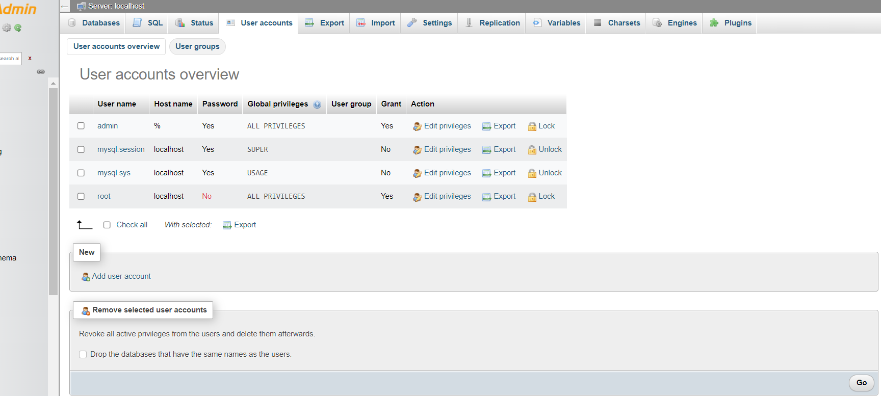Image resolution: width=881 pixels, height=396 pixels.
Task: Click the Go button
Action: point(862,383)
